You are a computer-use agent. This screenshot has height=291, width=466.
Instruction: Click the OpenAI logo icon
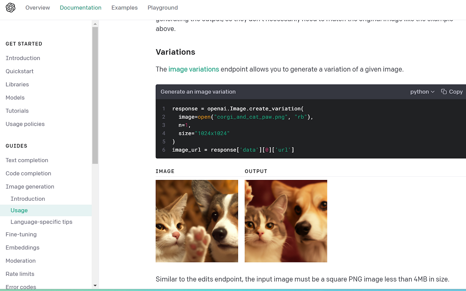pos(11,8)
